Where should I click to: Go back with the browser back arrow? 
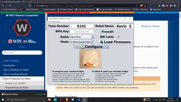3,6
